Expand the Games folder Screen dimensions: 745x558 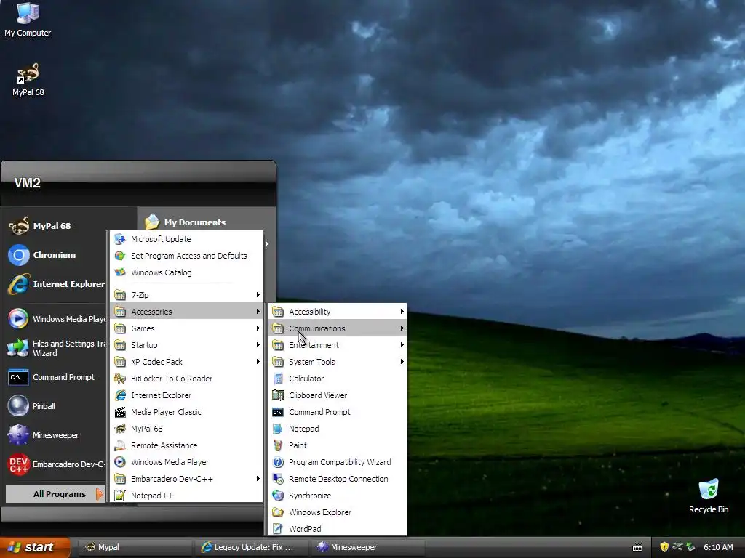pyautogui.click(x=186, y=328)
